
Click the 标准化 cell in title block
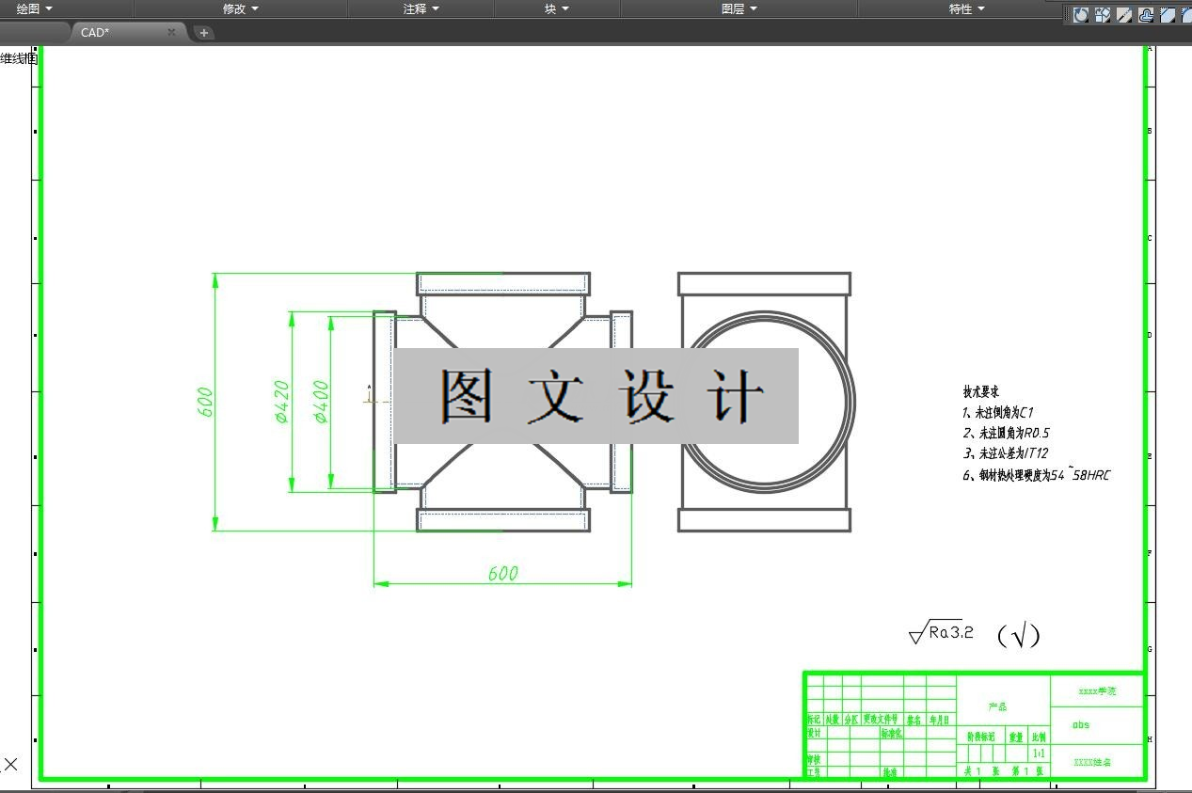click(x=892, y=733)
